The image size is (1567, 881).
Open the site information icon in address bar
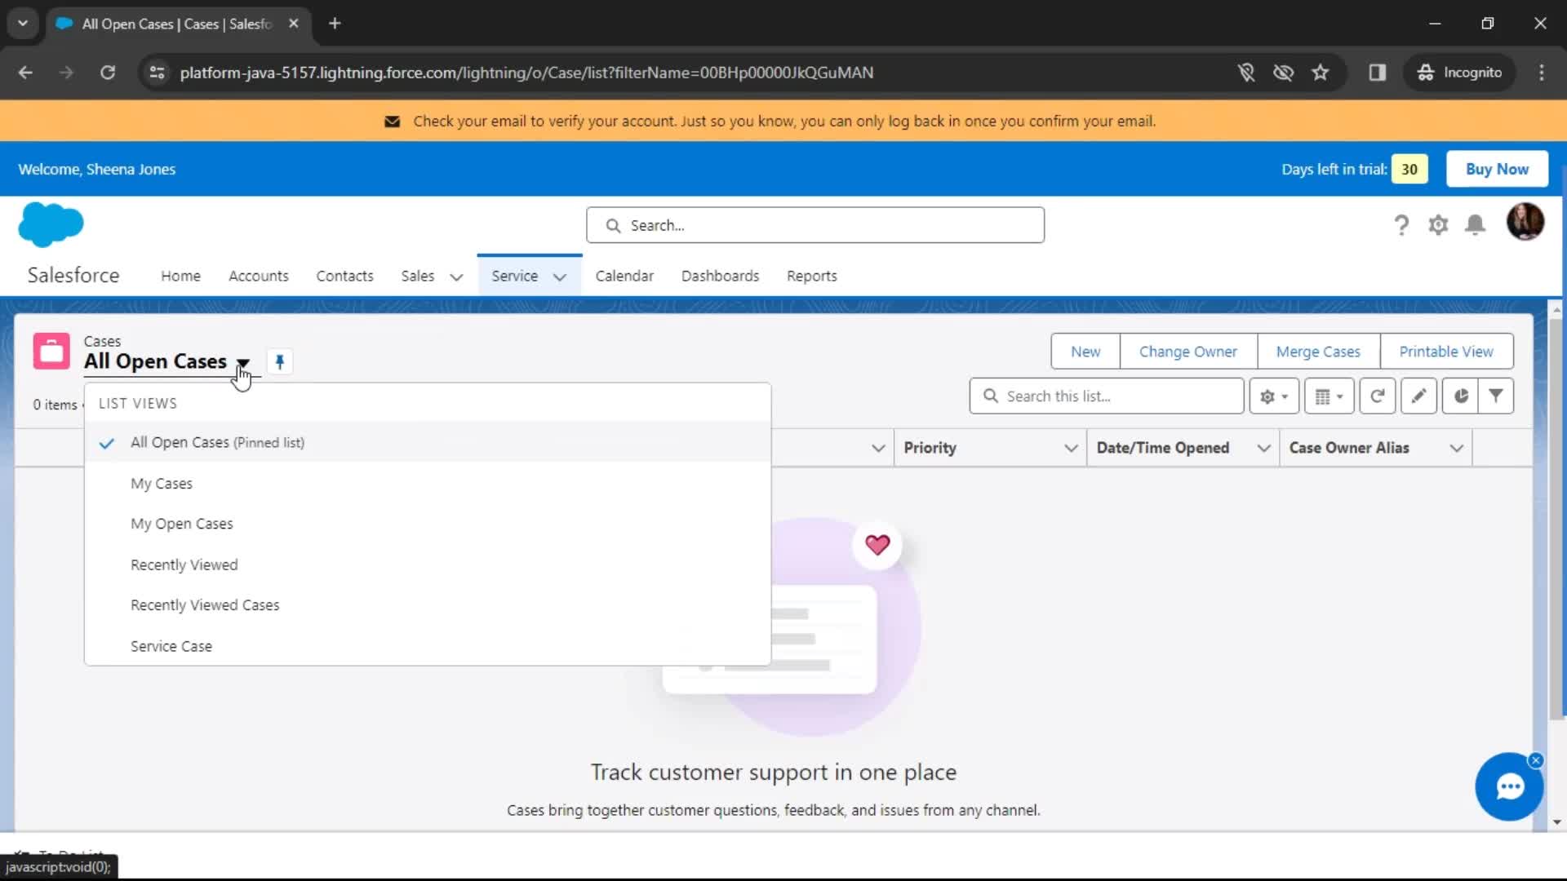pos(157,73)
